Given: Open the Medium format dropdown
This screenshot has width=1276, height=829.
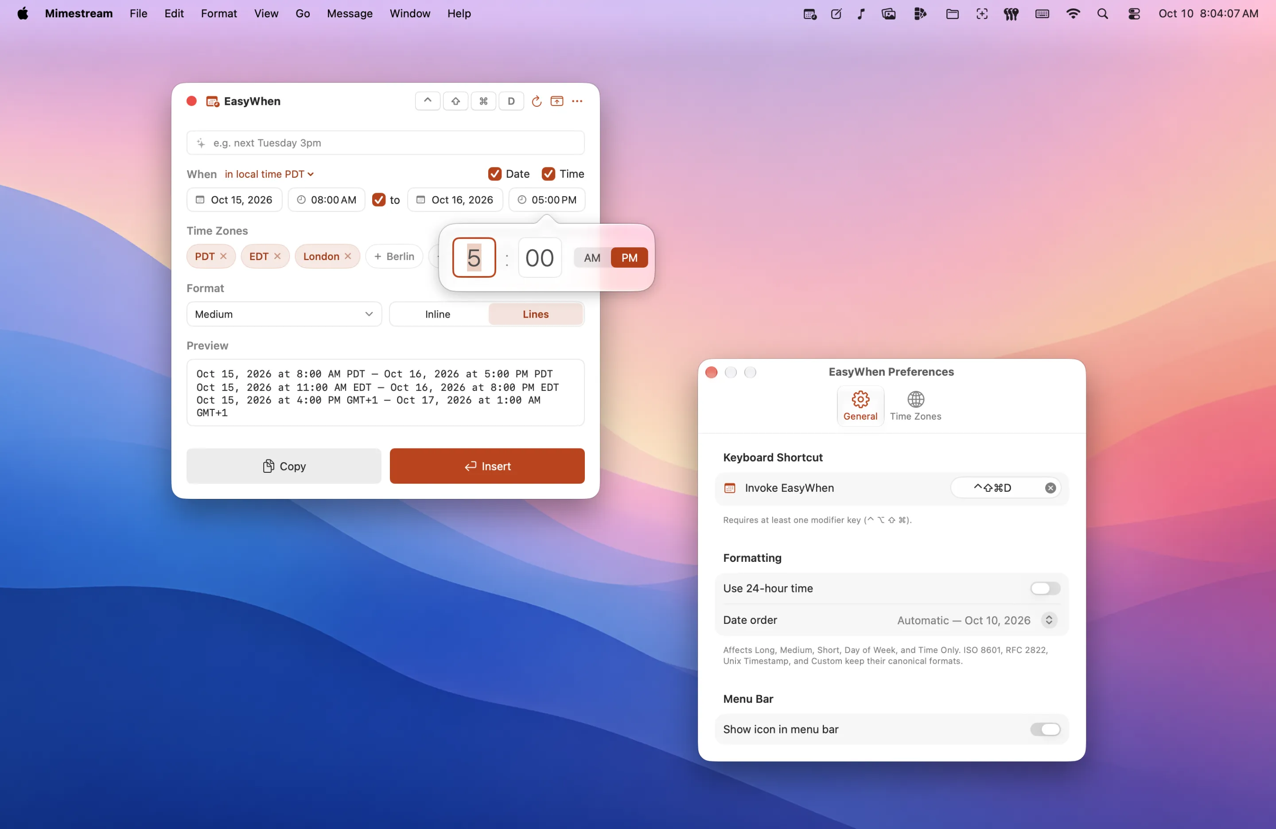Looking at the screenshot, I should [x=284, y=314].
